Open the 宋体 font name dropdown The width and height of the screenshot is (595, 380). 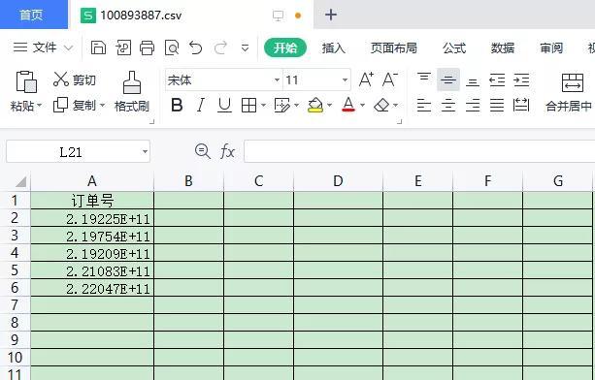[277, 79]
